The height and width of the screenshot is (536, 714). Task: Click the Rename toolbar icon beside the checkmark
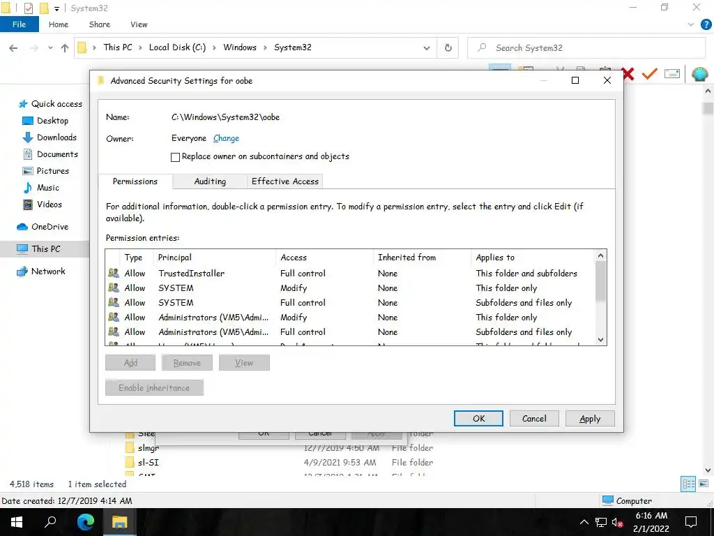tap(672, 73)
